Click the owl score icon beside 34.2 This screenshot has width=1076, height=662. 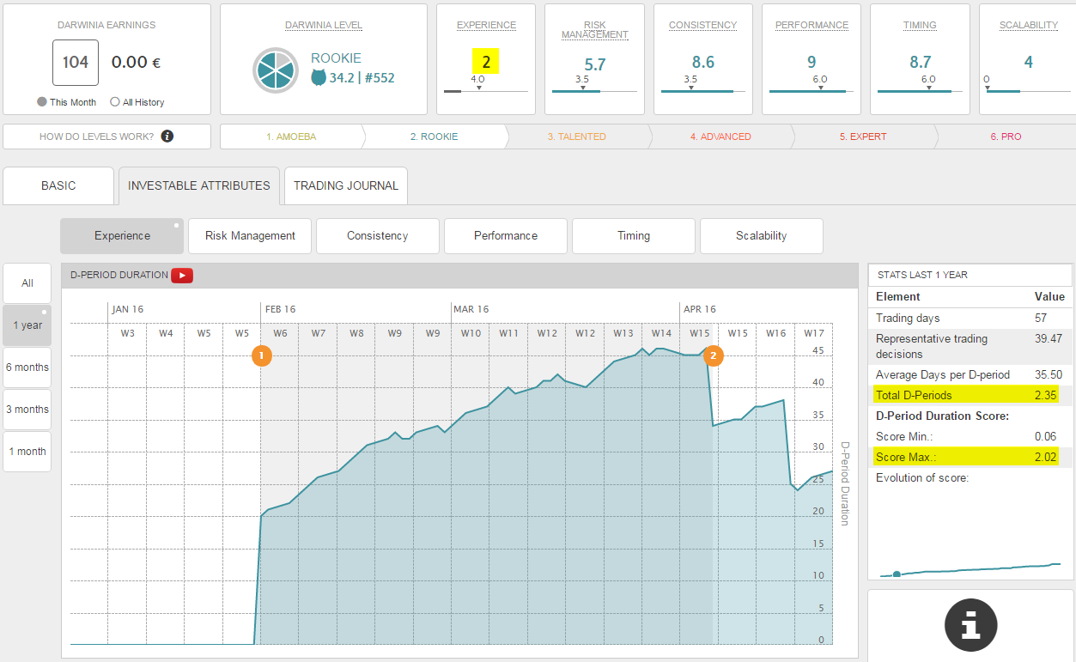(319, 78)
